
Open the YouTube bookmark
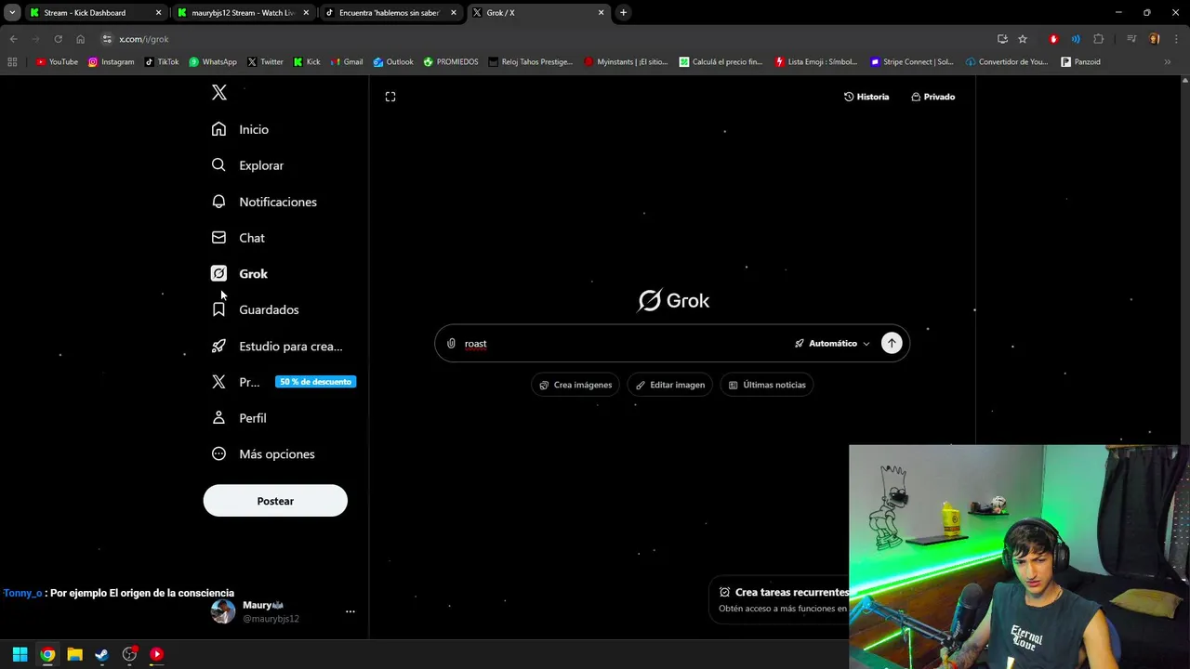57,62
